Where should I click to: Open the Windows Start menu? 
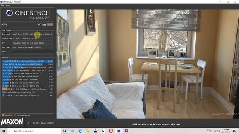(4, 131)
